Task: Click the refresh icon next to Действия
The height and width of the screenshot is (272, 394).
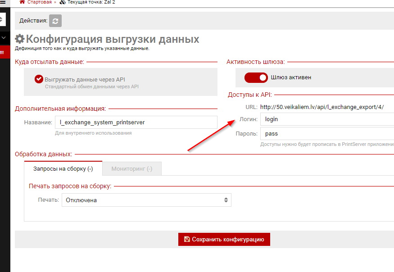Action: (x=55, y=21)
